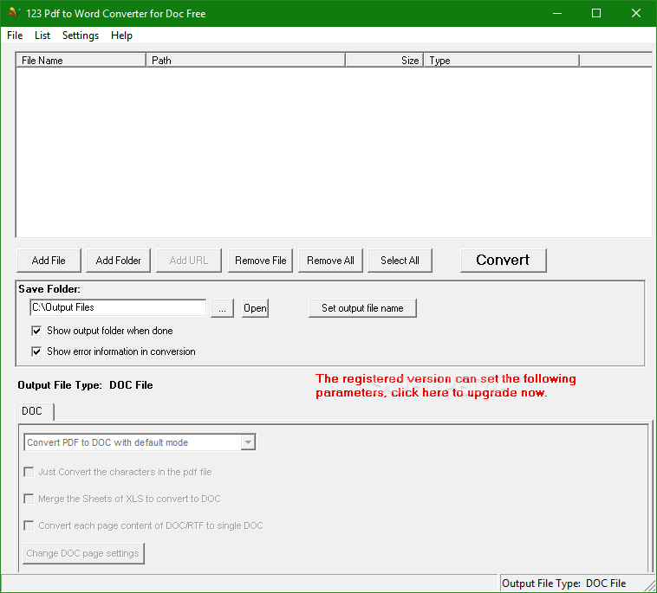657x593 pixels.
Task: Check Just Convert the characters in pdf
Action: [118, 472]
